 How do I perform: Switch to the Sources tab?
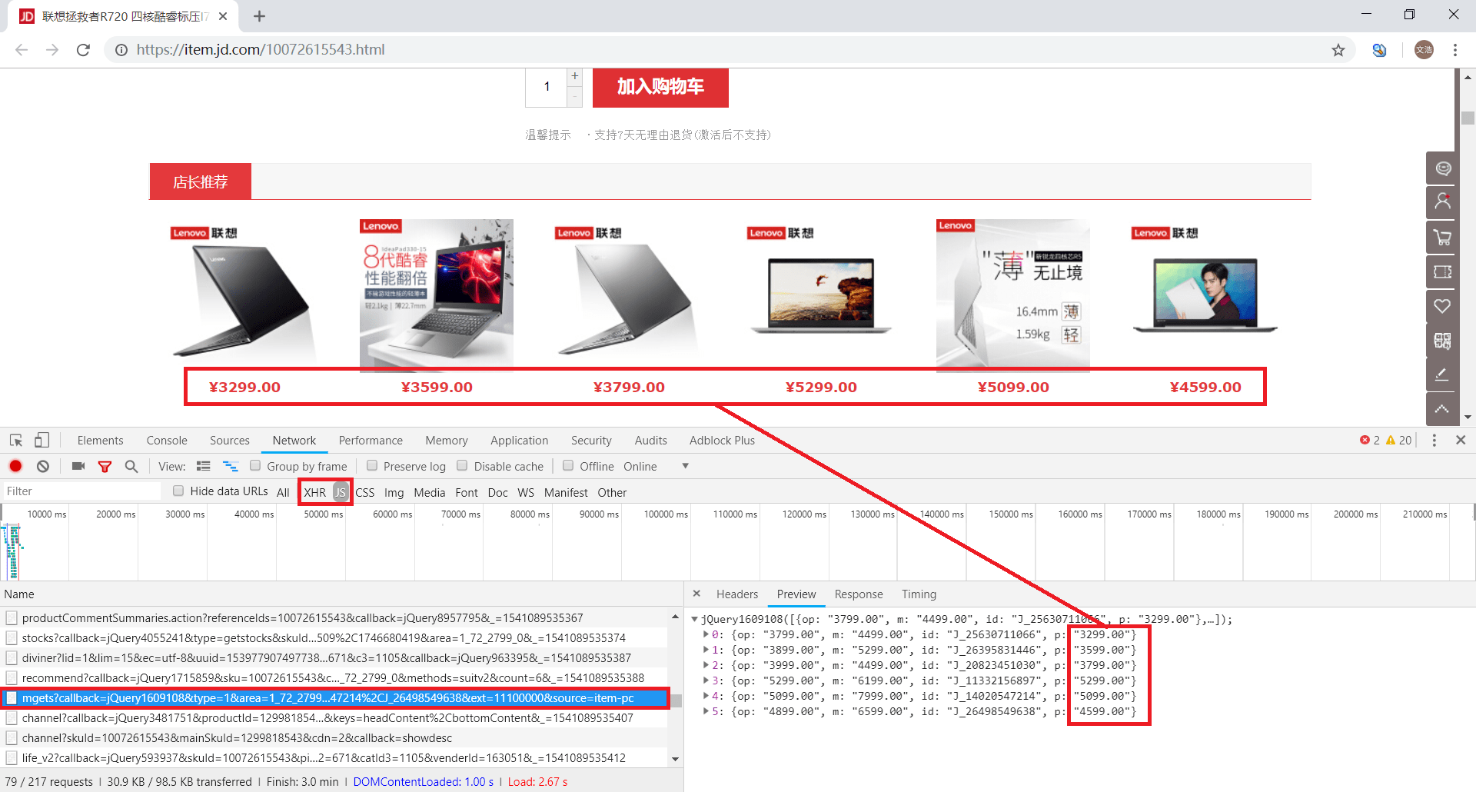[x=230, y=441]
